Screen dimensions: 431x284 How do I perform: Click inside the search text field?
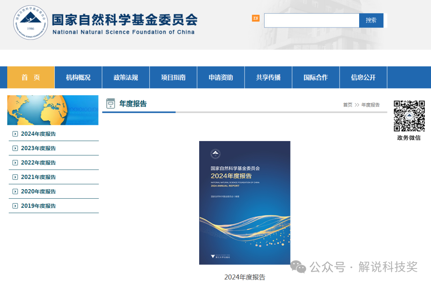pos(311,20)
